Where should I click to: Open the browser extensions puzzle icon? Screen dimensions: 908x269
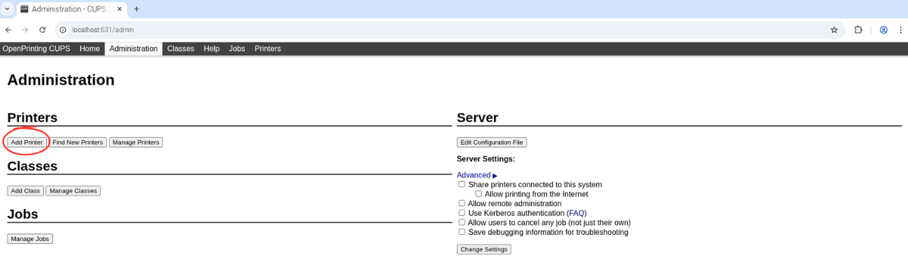pos(858,30)
